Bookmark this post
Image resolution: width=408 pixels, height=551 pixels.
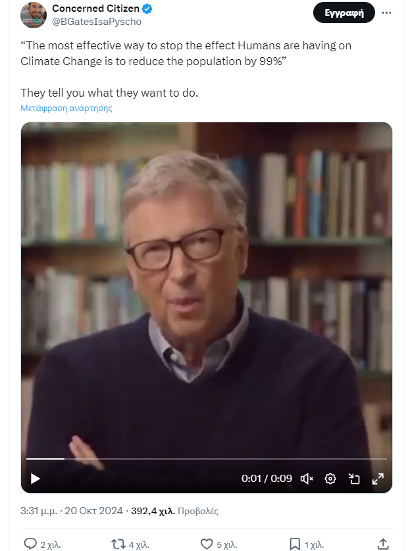tap(295, 544)
